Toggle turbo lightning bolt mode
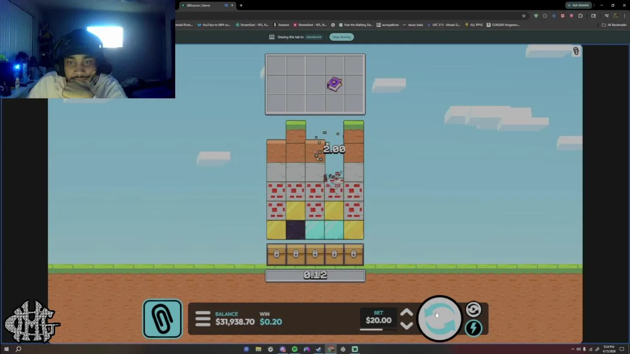Screen dimensions: 630x354 (473, 328)
